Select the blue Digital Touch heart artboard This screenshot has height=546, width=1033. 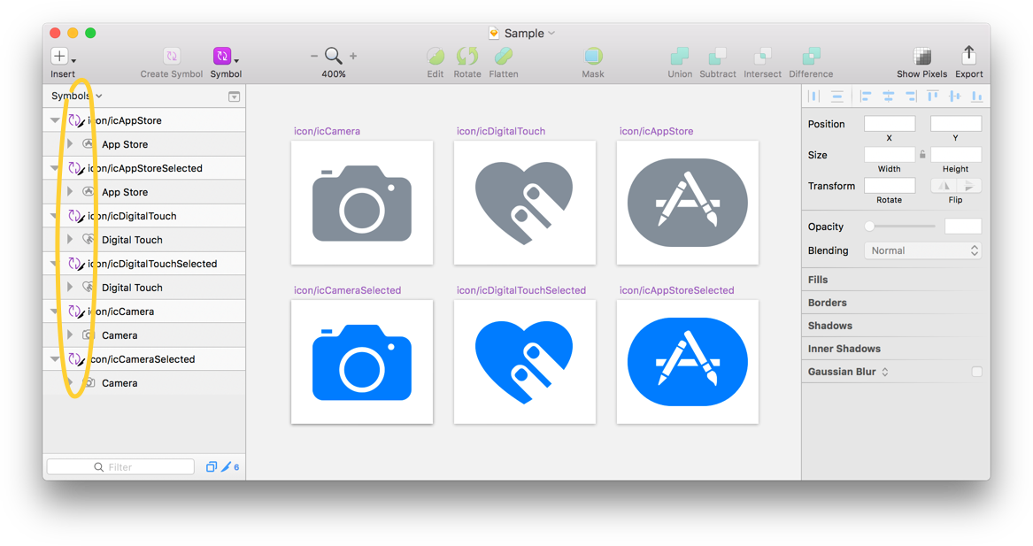click(x=524, y=362)
